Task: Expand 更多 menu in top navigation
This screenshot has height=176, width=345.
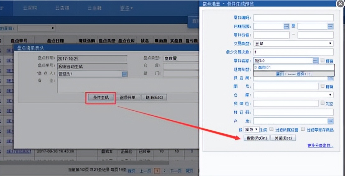Action: [x=126, y=8]
